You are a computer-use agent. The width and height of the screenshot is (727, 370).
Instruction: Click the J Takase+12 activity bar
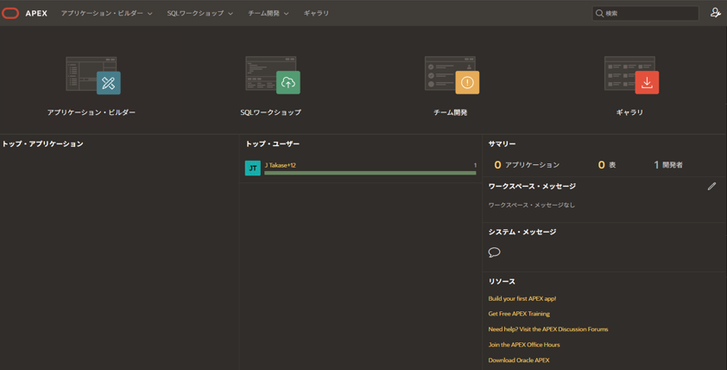click(x=370, y=173)
